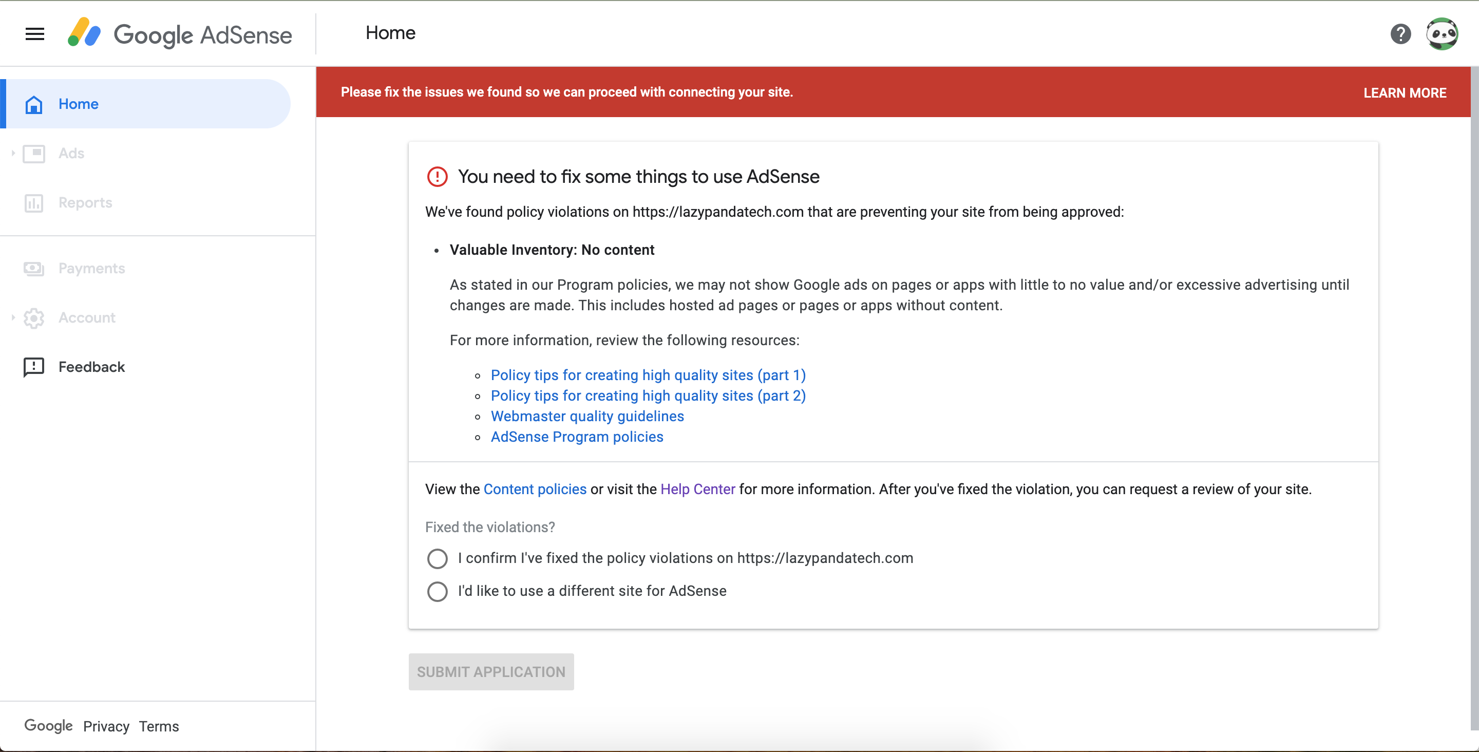
Task: Click the SUBMIT APPLICATION button
Action: coord(491,671)
